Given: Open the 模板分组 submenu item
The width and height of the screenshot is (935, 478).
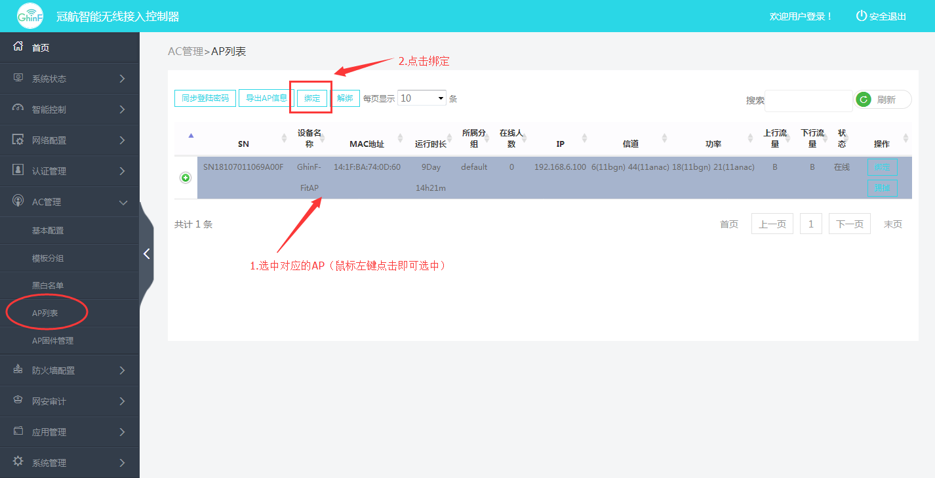Looking at the screenshot, I should 48,258.
